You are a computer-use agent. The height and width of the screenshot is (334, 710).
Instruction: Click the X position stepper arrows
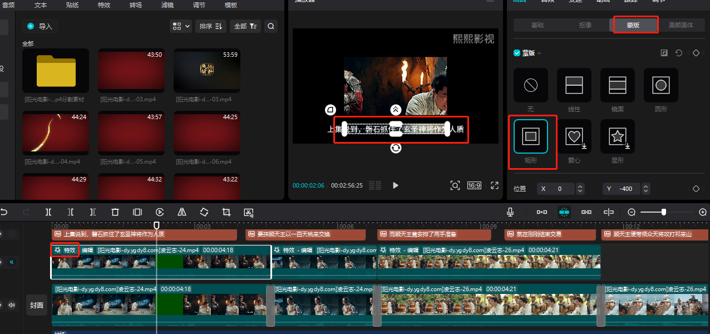tap(580, 189)
